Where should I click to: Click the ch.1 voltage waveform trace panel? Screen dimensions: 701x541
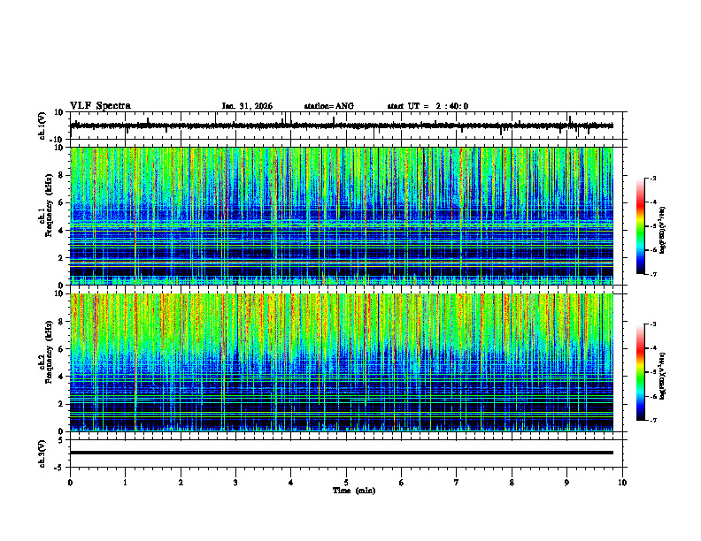[348, 126]
